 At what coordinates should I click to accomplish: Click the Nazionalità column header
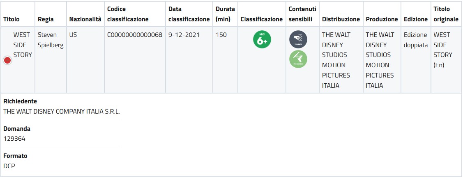[85, 19]
